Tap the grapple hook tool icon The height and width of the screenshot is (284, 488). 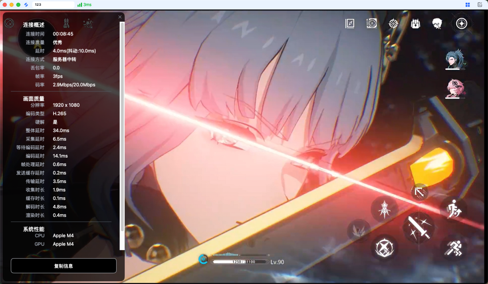[x=419, y=192]
